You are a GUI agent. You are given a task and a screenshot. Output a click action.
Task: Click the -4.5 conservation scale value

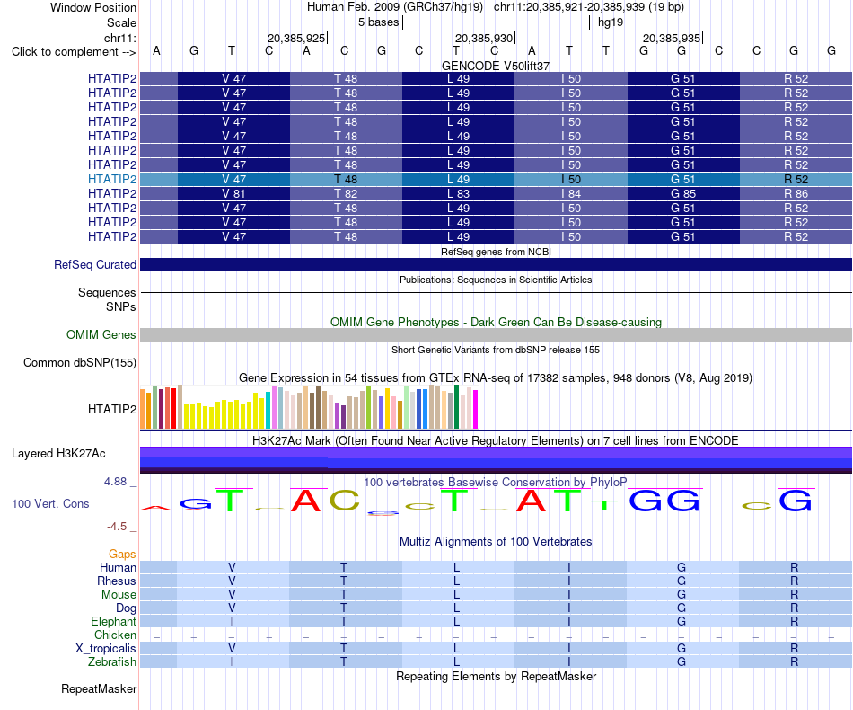click(x=117, y=527)
